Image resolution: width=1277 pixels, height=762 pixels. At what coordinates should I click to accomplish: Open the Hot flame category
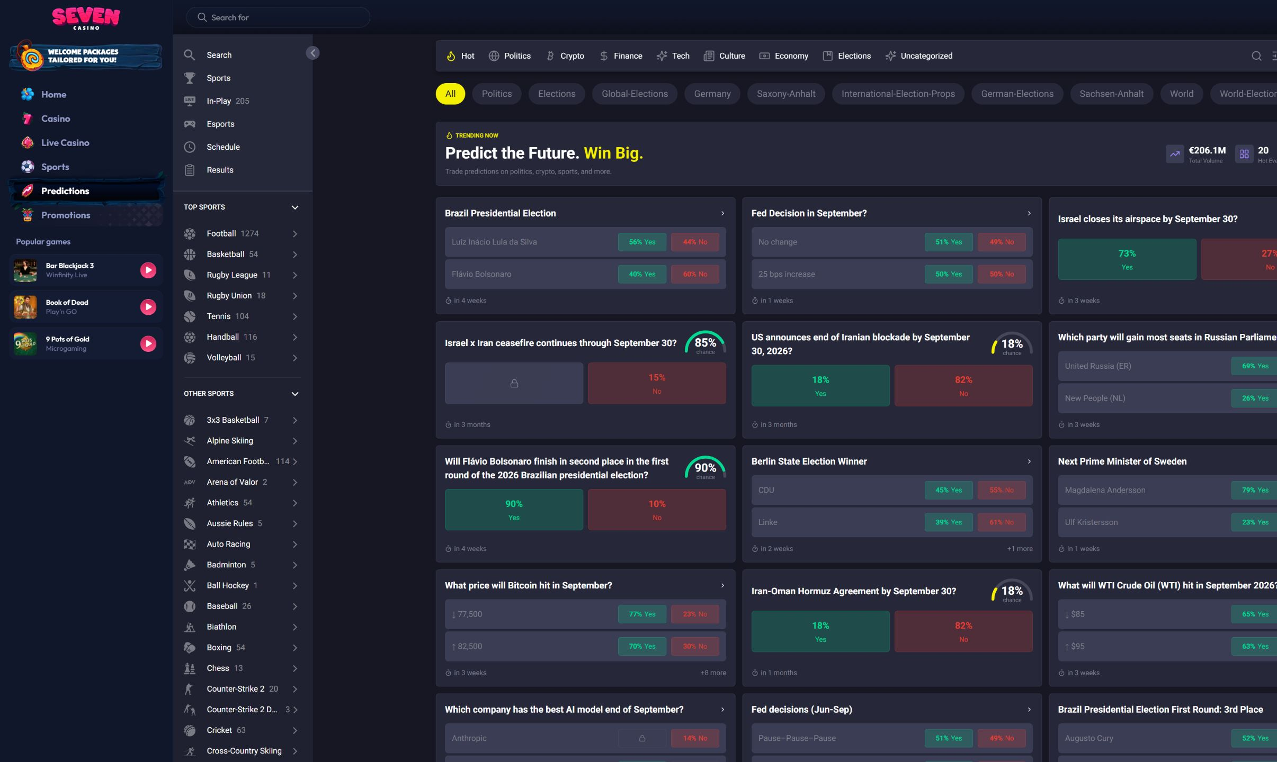click(461, 56)
